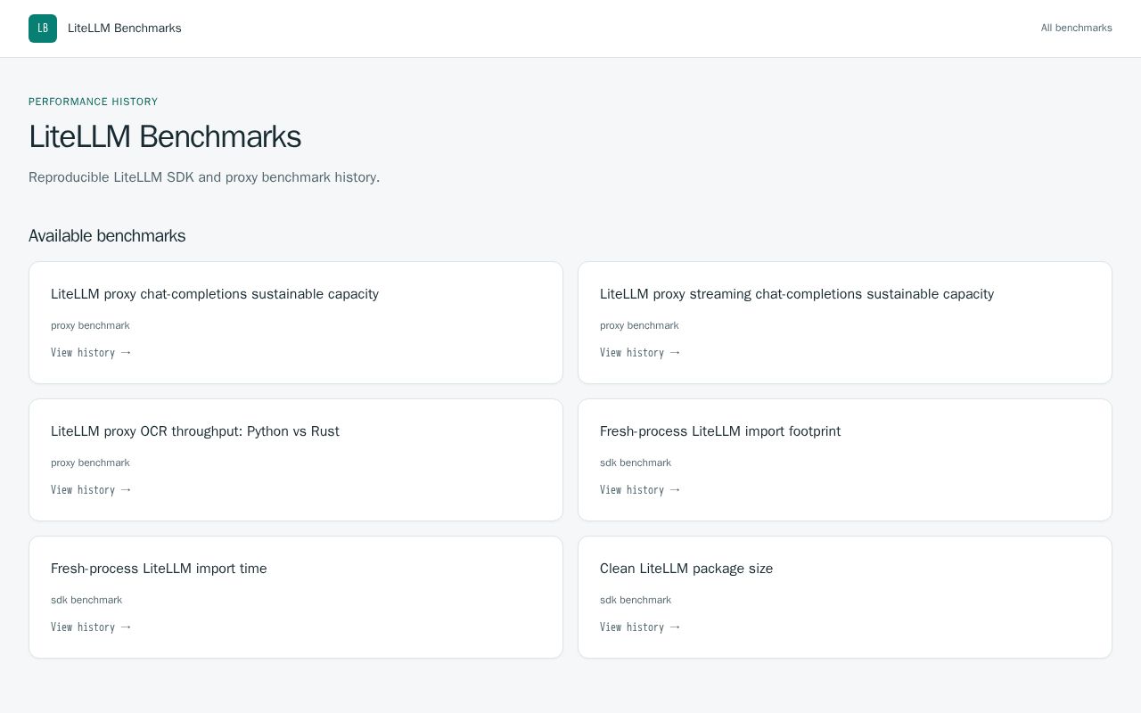Click sdk benchmark label under package size

click(636, 600)
